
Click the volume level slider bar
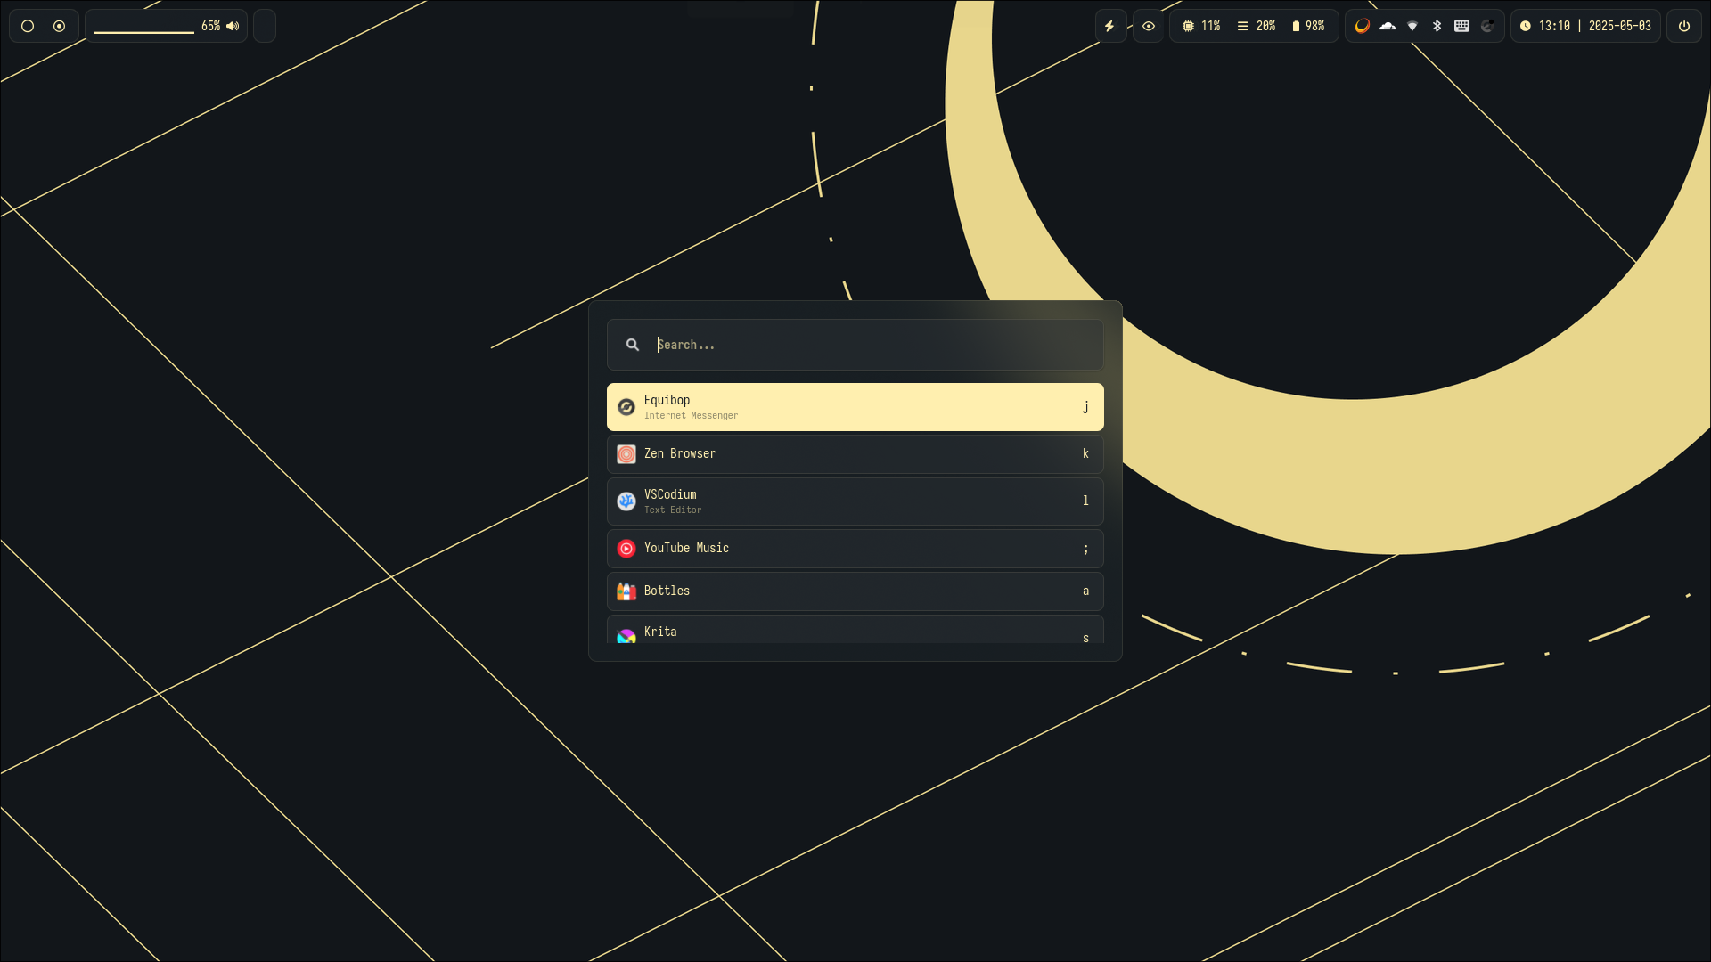tap(144, 32)
